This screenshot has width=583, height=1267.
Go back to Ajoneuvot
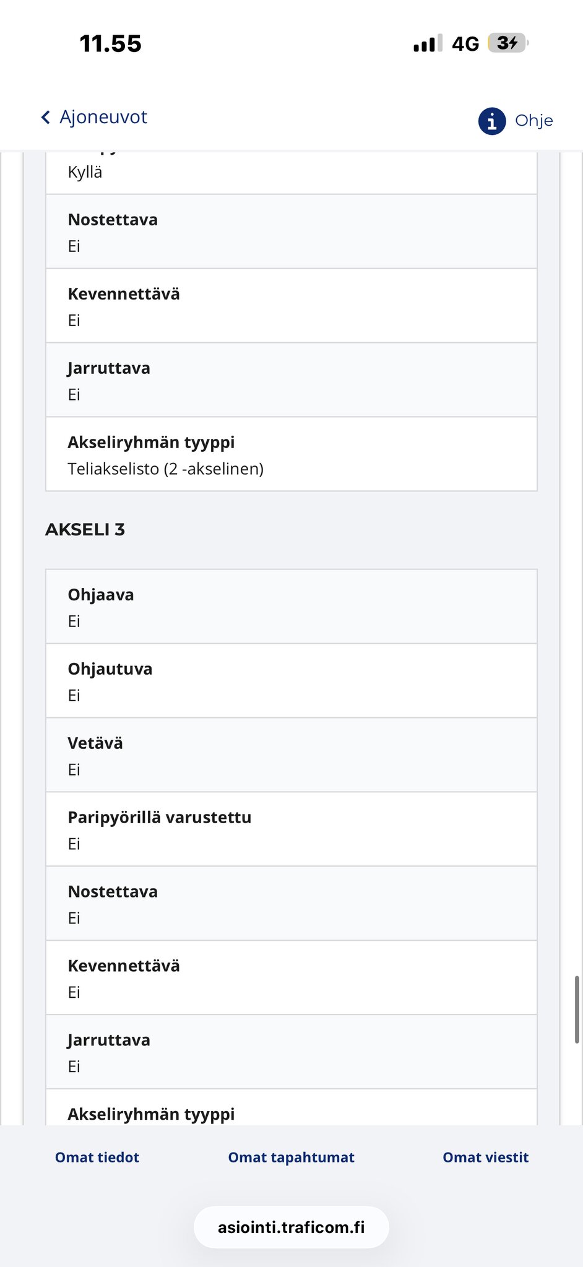(103, 118)
